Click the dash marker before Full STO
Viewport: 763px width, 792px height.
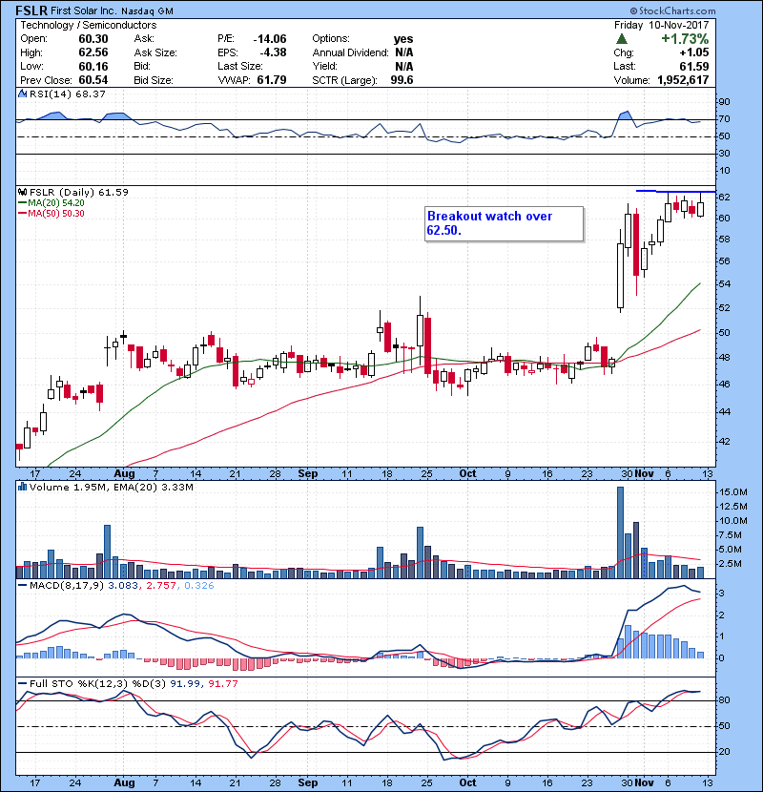[x=23, y=684]
